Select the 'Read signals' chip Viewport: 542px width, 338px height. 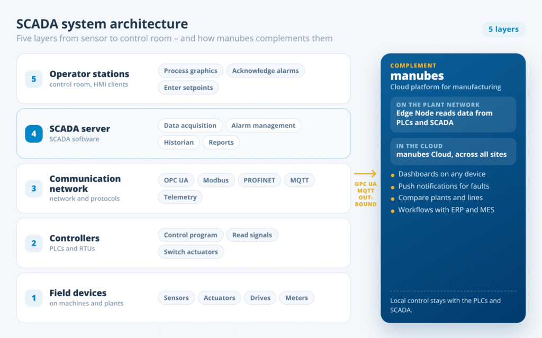252,235
